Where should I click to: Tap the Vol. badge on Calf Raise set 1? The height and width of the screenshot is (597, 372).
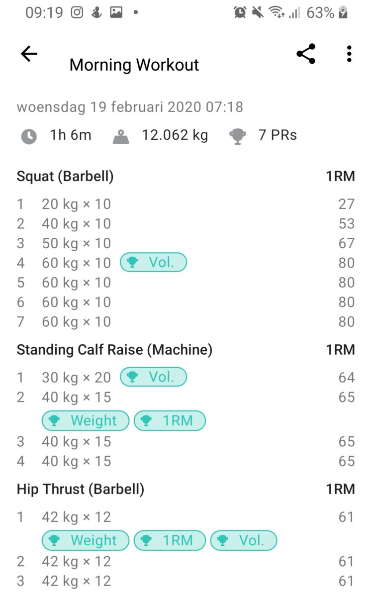click(x=153, y=377)
